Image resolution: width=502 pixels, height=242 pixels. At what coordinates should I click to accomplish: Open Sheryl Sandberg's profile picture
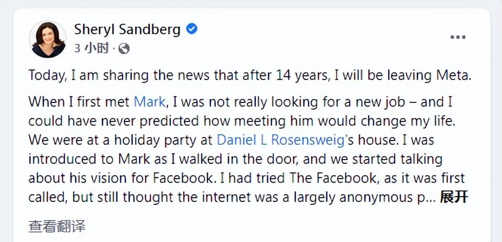(x=48, y=40)
